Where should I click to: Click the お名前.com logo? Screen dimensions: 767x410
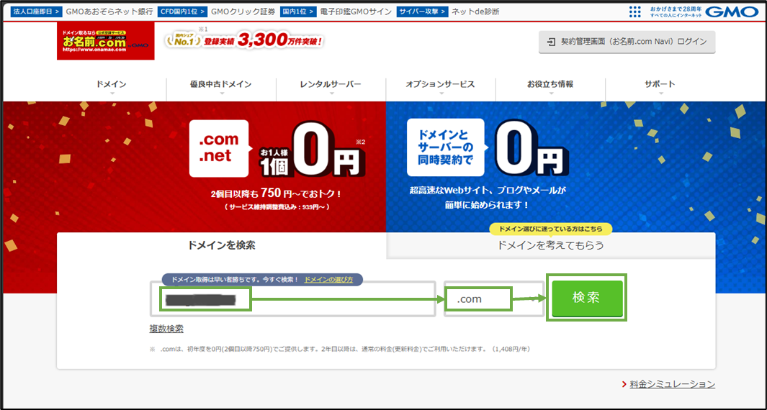click(106, 41)
